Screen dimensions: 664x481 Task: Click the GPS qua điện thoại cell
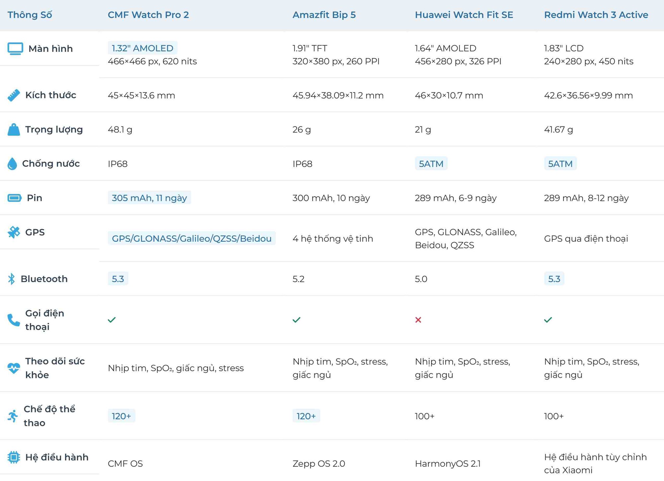586,239
